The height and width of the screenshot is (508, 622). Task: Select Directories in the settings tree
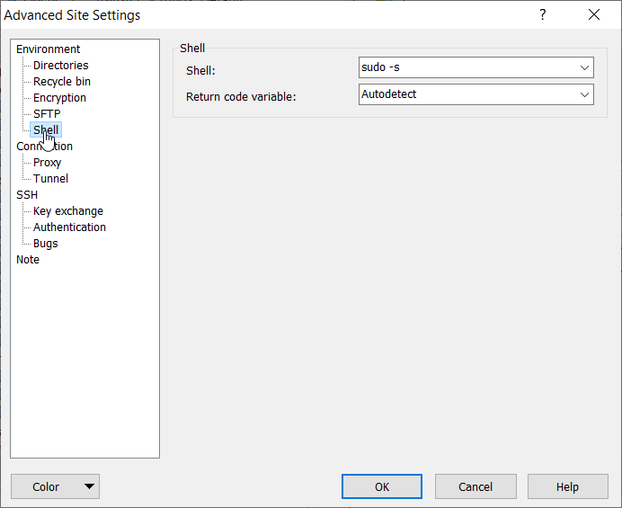60,66
